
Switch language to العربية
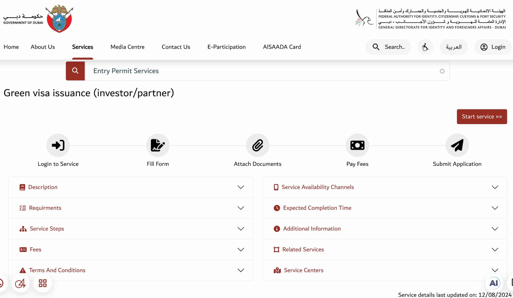click(454, 47)
